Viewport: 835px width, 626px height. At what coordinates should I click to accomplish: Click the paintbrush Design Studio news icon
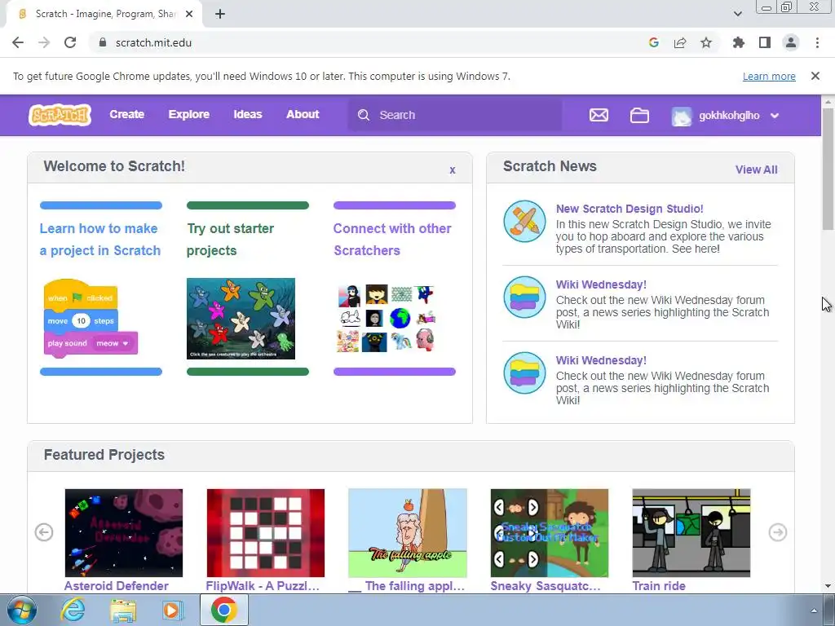click(524, 221)
